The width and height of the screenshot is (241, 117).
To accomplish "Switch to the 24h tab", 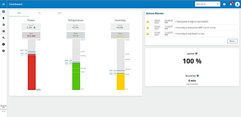I will pos(19,13).
